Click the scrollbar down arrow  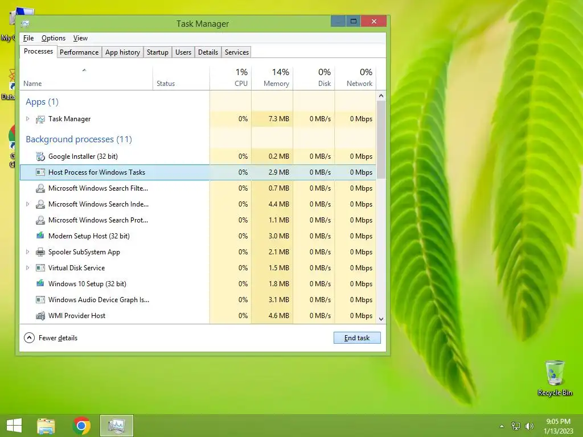pos(381,319)
